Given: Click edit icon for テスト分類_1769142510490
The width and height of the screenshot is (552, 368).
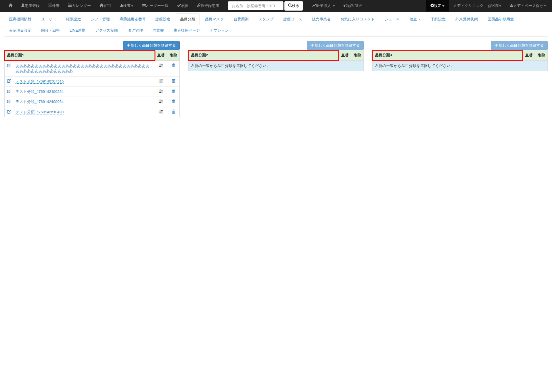Looking at the screenshot, I should tap(9, 112).
